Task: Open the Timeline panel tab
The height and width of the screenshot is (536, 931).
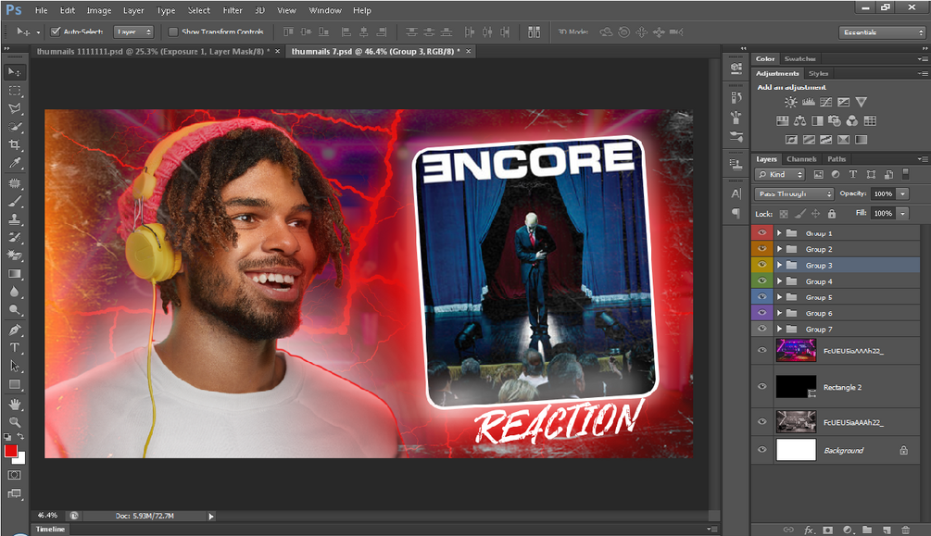Action: coord(50,529)
